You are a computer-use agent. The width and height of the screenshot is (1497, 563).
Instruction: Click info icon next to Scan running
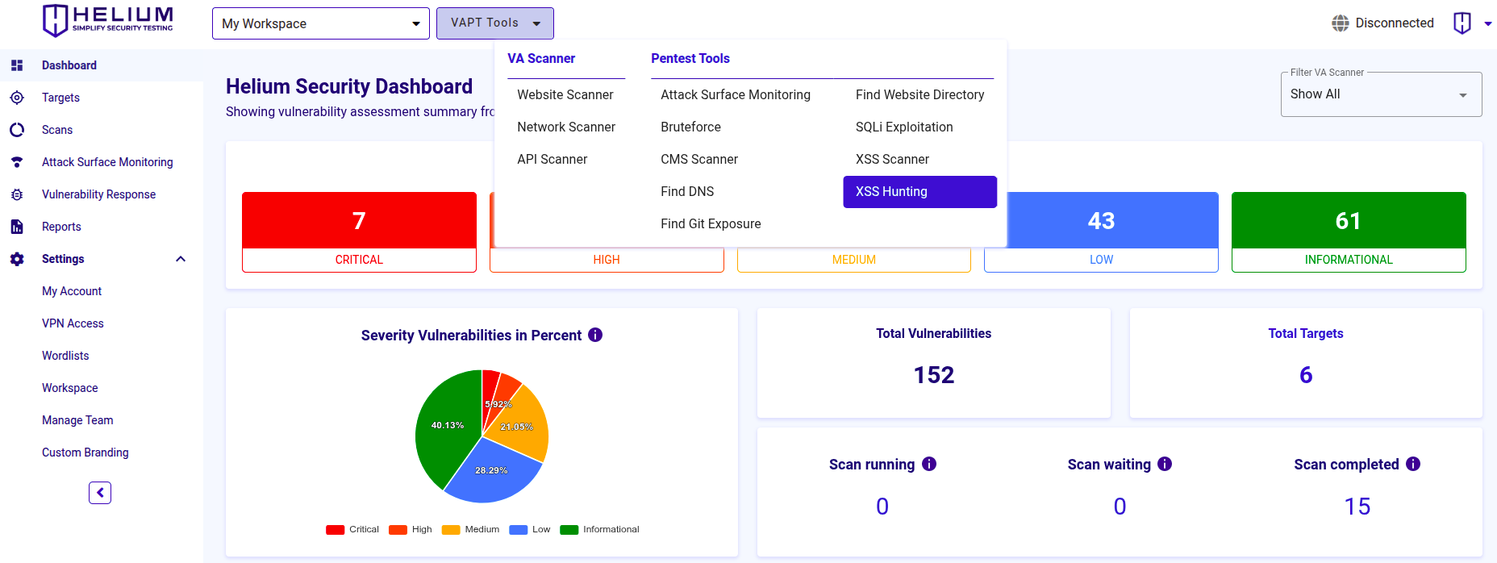tap(929, 464)
